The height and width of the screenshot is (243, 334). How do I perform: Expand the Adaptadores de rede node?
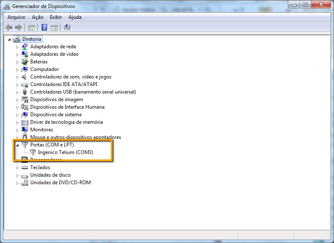pyautogui.click(x=17, y=47)
